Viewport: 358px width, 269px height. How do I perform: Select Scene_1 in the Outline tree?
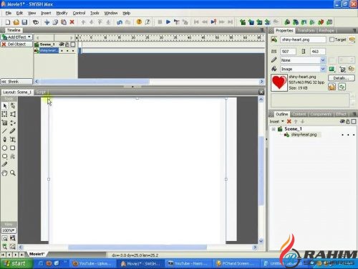click(x=293, y=129)
